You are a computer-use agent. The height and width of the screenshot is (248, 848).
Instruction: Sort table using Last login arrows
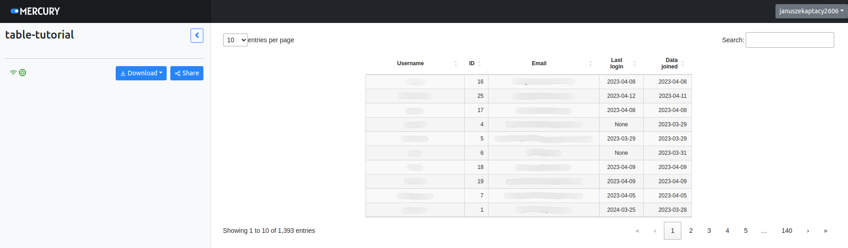[635, 63]
